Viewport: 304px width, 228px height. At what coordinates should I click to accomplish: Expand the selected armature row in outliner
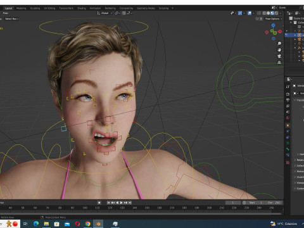point(295,35)
